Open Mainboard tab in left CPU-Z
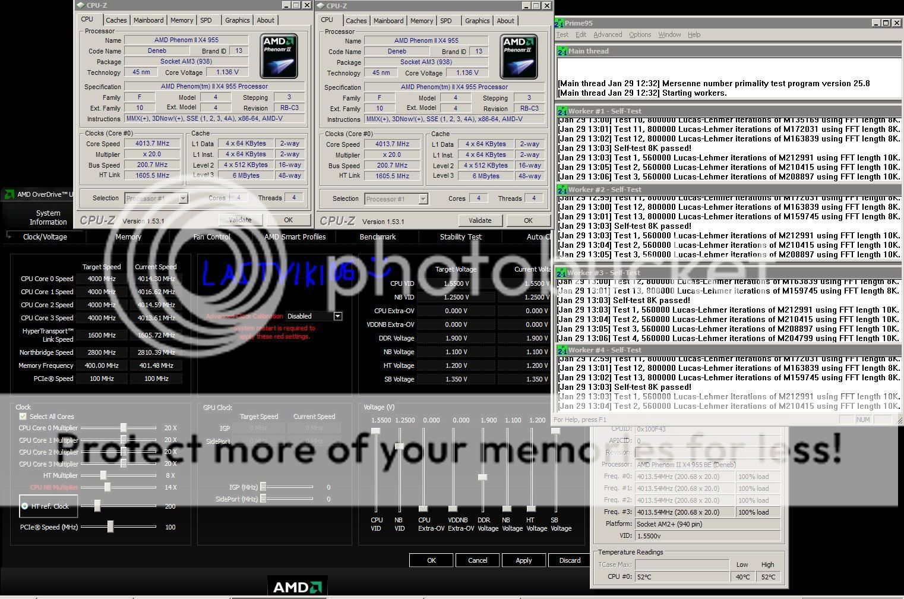The width and height of the screenshot is (904, 599). coord(148,20)
